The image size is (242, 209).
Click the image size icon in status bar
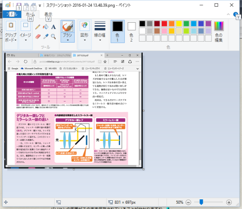tap(111, 202)
